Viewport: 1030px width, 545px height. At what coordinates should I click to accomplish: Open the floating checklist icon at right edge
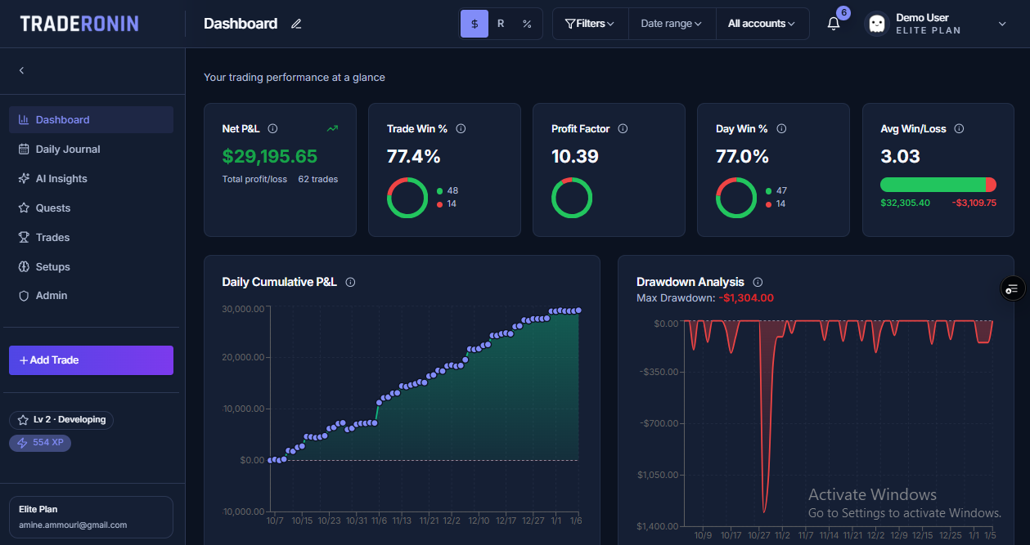pyautogui.click(x=1013, y=288)
